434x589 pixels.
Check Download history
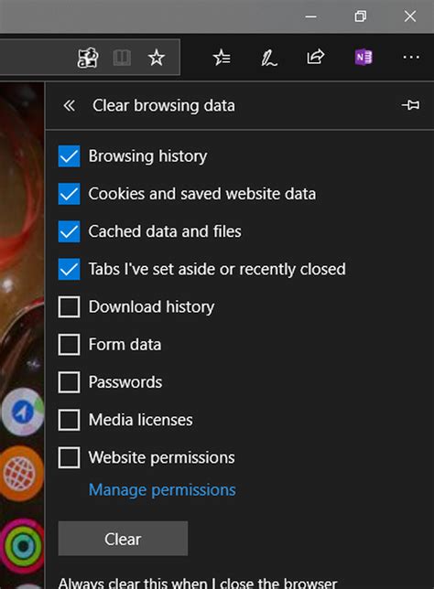[69, 307]
